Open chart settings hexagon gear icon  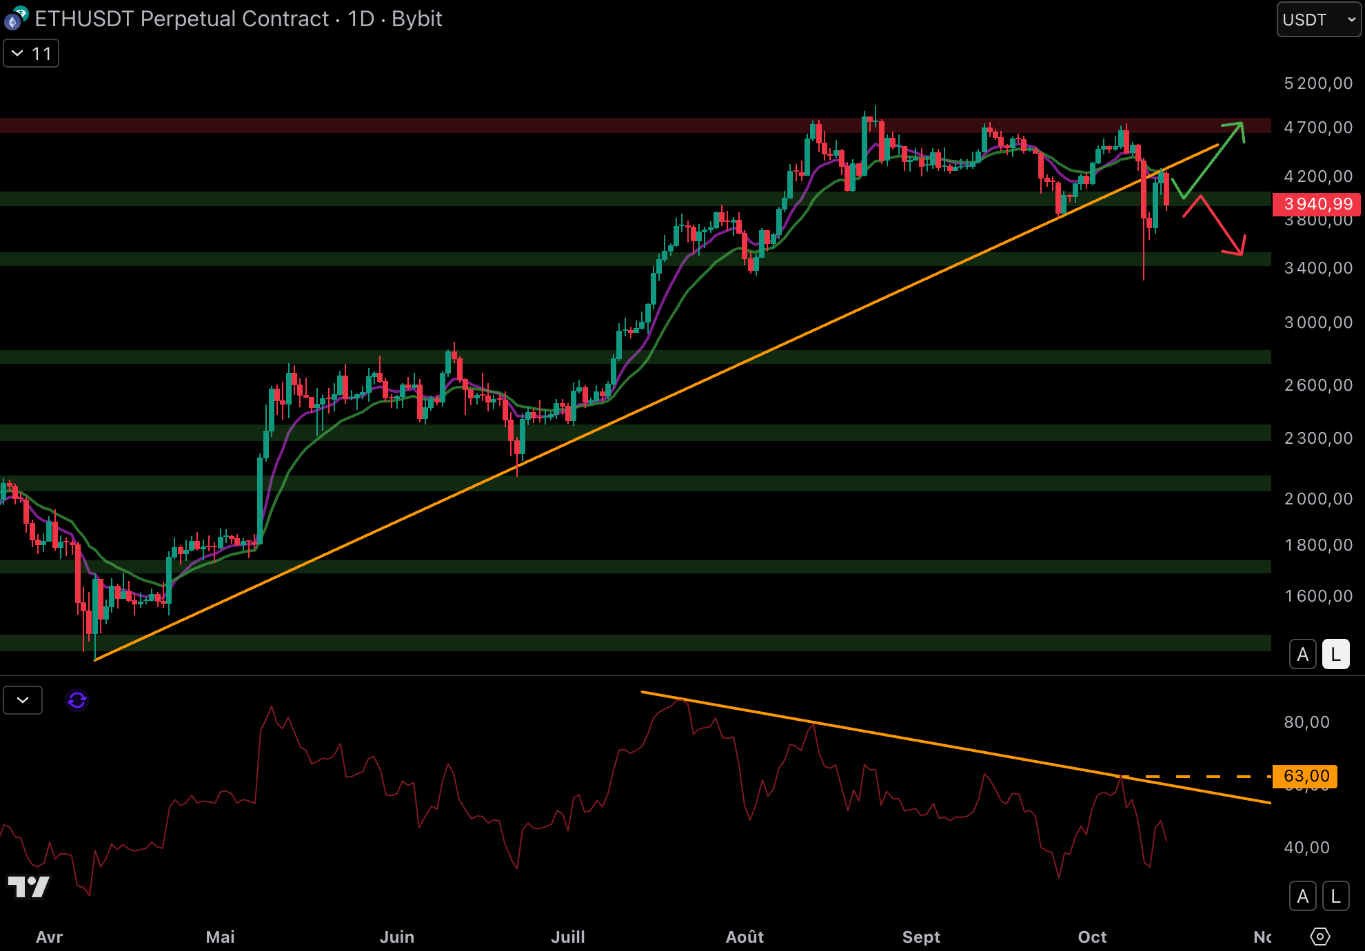[x=1319, y=937]
